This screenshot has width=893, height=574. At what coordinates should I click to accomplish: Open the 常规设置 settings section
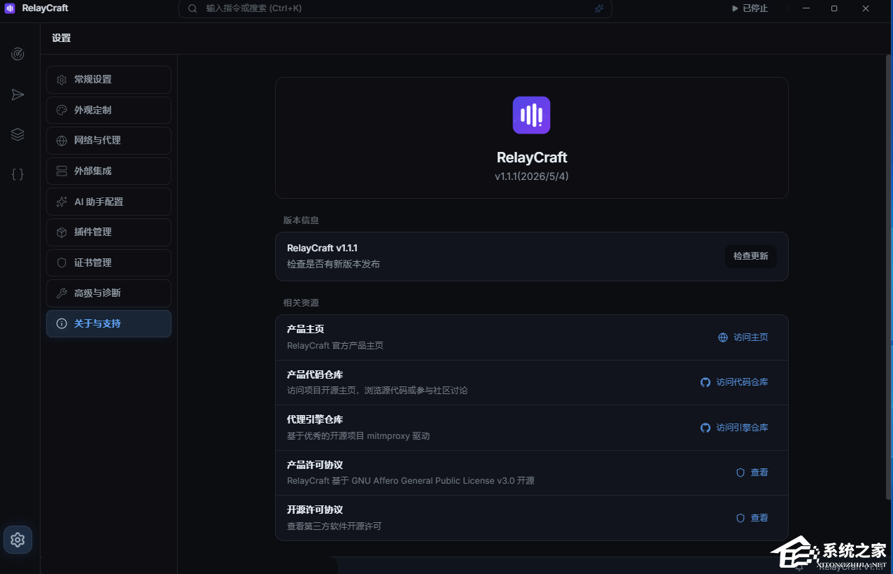(108, 80)
